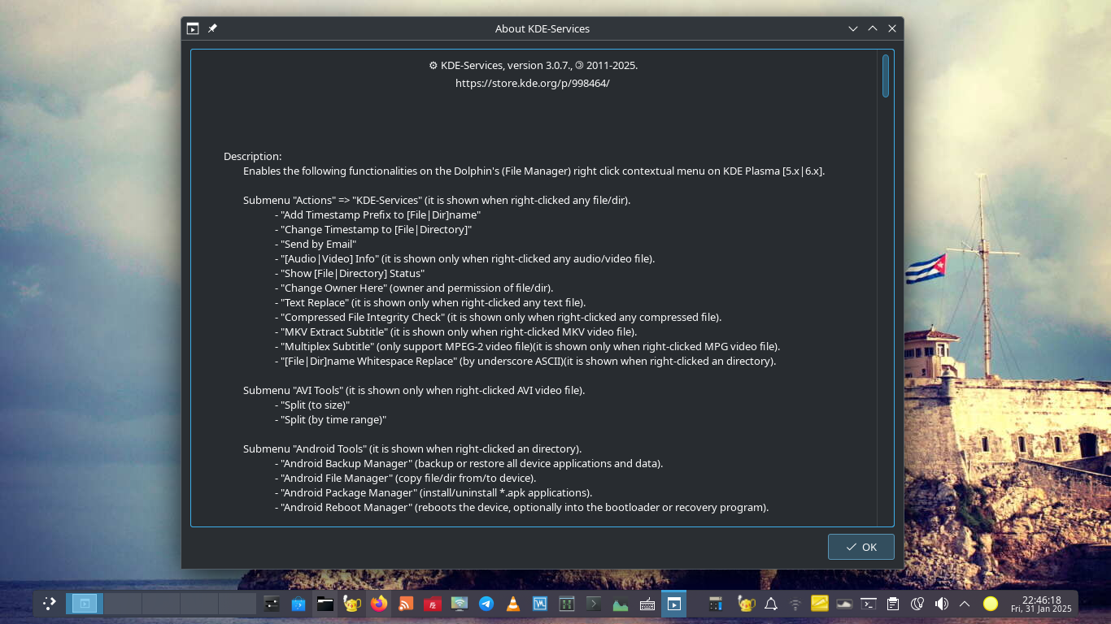Grab the About text vertical scrollbar handle

(x=886, y=76)
